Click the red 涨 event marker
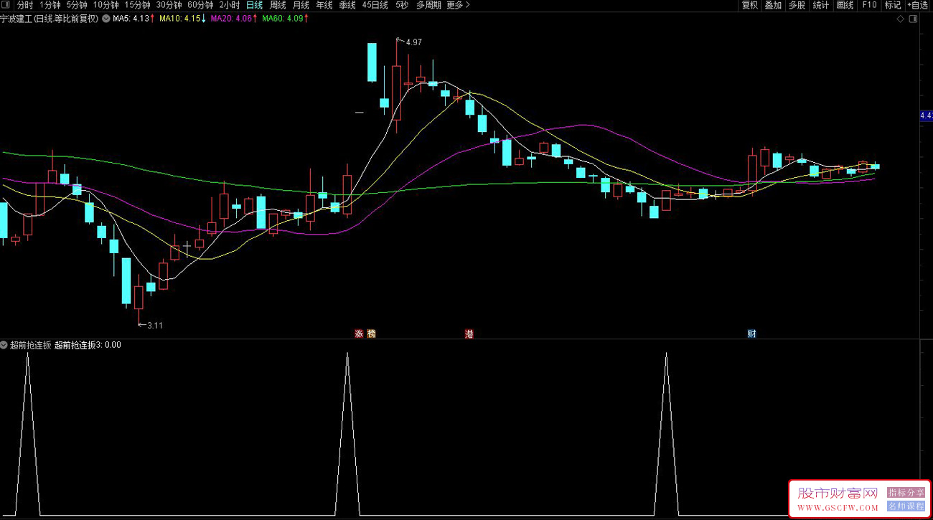933x520 pixels. point(358,334)
